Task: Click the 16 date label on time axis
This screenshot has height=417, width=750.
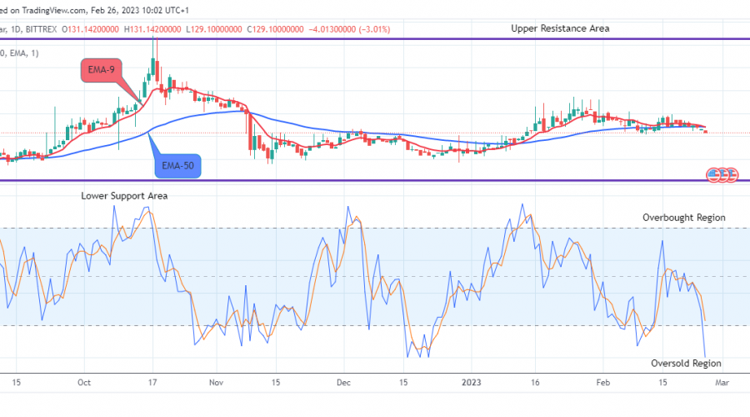Action: click(535, 383)
